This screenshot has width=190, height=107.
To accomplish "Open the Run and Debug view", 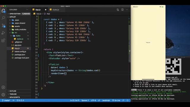I will pos(3,33).
